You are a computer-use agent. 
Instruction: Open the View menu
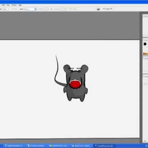coord(8,5)
